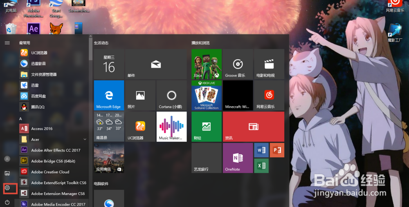The image size is (409, 207).
Task: Open 文件资源管理器 from app list
Action: (x=53, y=74)
